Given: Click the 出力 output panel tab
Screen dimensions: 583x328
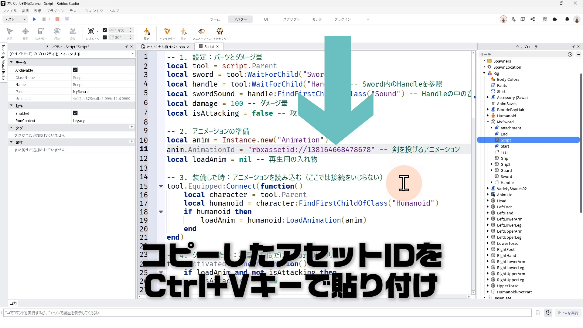Looking at the screenshot, I should pyautogui.click(x=13, y=303).
